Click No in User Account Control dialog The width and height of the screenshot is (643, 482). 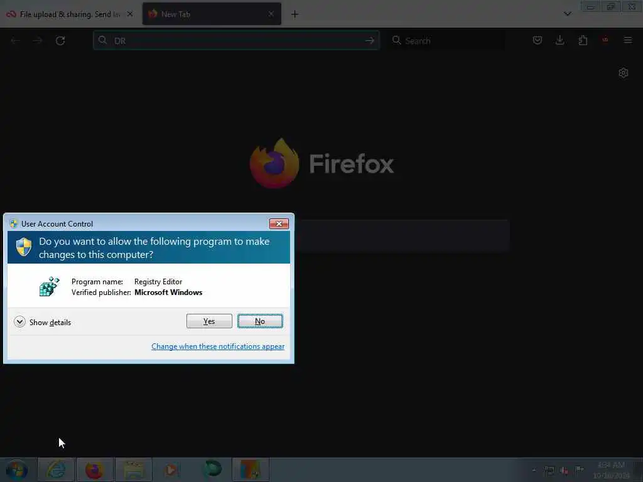click(260, 321)
